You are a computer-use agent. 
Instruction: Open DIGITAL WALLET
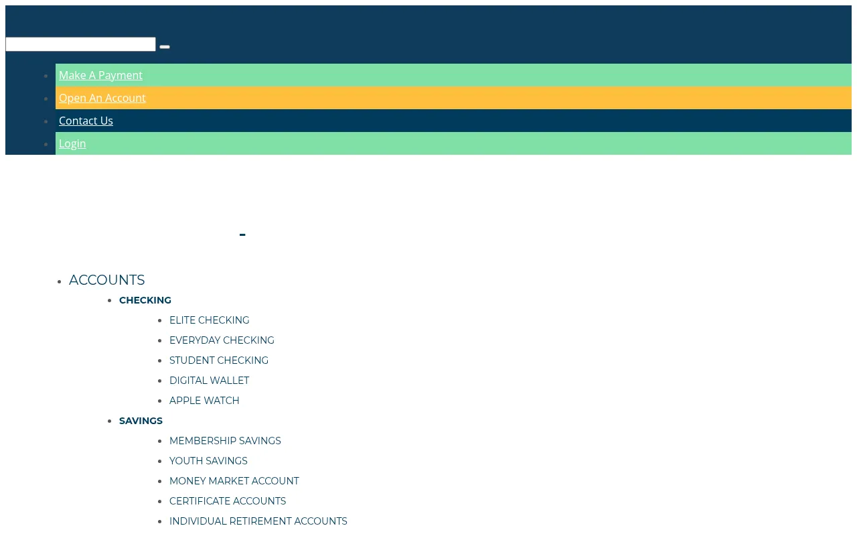pos(209,381)
